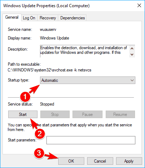This screenshot has width=145, height=168.
Task: Select the svchost.exe executable path text
Action: pyautogui.click(x=50, y=70)
